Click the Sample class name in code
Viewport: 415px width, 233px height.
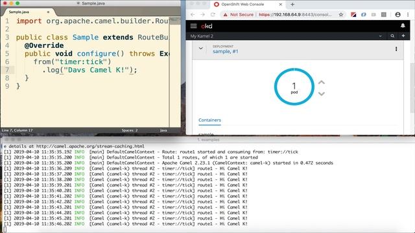tap(86, 38)
